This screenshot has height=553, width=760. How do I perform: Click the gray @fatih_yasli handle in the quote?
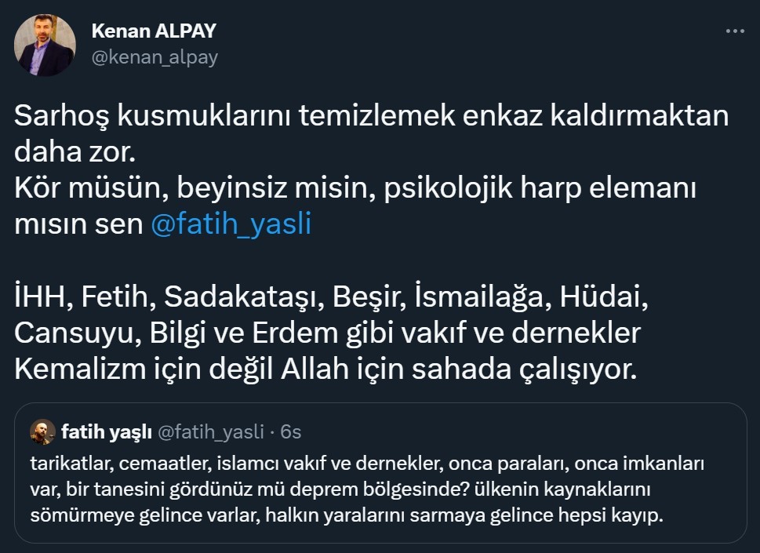pos(210,432)
